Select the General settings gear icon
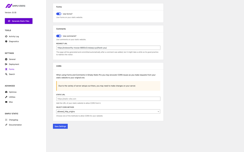Screen dimensions: 244x152 click(x=6, y=59)
